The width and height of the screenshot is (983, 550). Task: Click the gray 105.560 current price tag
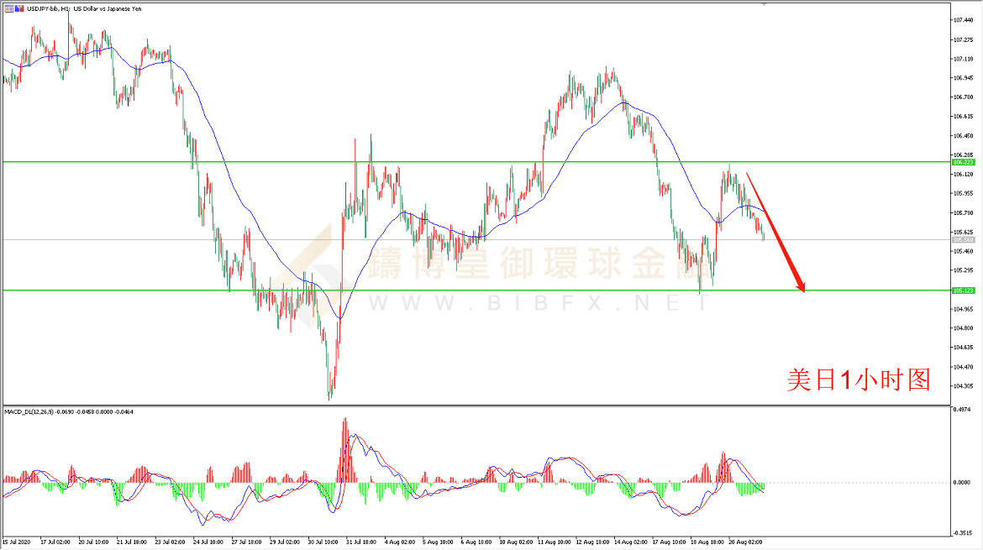click(x=963, y=240)
